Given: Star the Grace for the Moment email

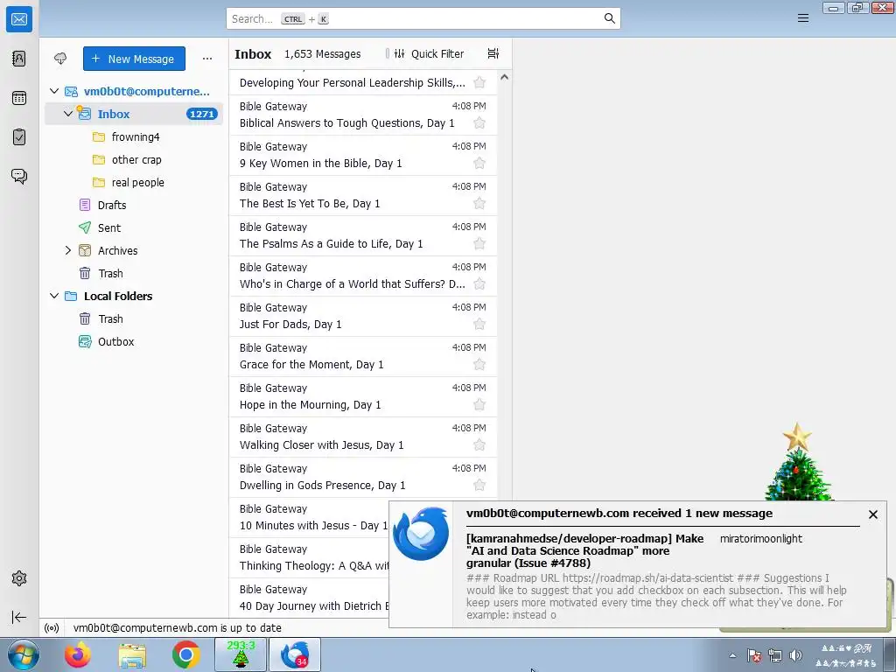Looking at the screenshot, I should coord(479,365).
